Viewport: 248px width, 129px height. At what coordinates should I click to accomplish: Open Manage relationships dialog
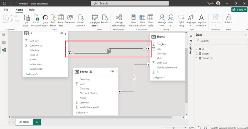pyautogui.click(x=118, y=21)
